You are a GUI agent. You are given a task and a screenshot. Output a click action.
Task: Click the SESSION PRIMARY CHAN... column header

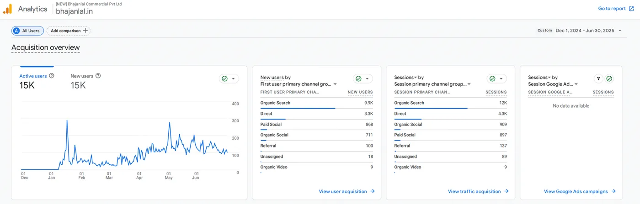point(423,92)
